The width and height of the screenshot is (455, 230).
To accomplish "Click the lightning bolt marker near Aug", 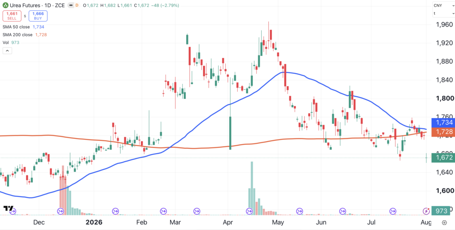I will point(426,211).
